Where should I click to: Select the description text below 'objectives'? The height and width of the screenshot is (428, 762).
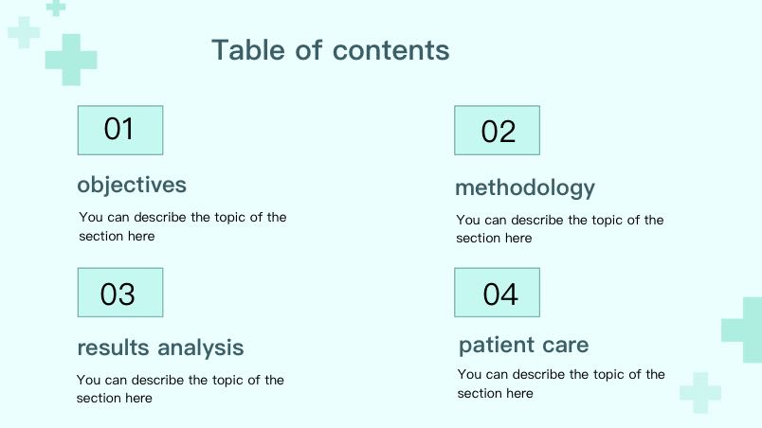(x=182, y=226)
